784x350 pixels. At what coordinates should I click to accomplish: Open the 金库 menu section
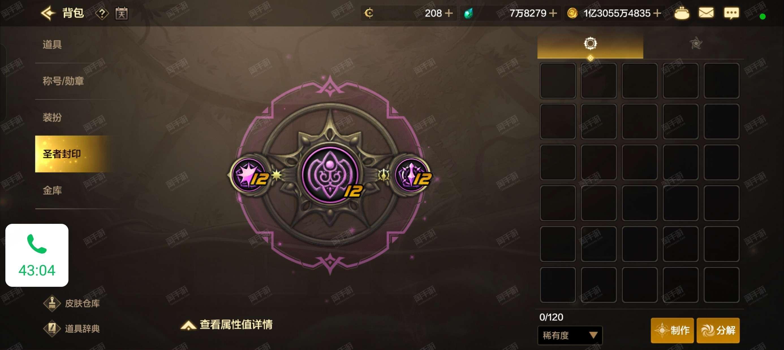click(52, 190)
